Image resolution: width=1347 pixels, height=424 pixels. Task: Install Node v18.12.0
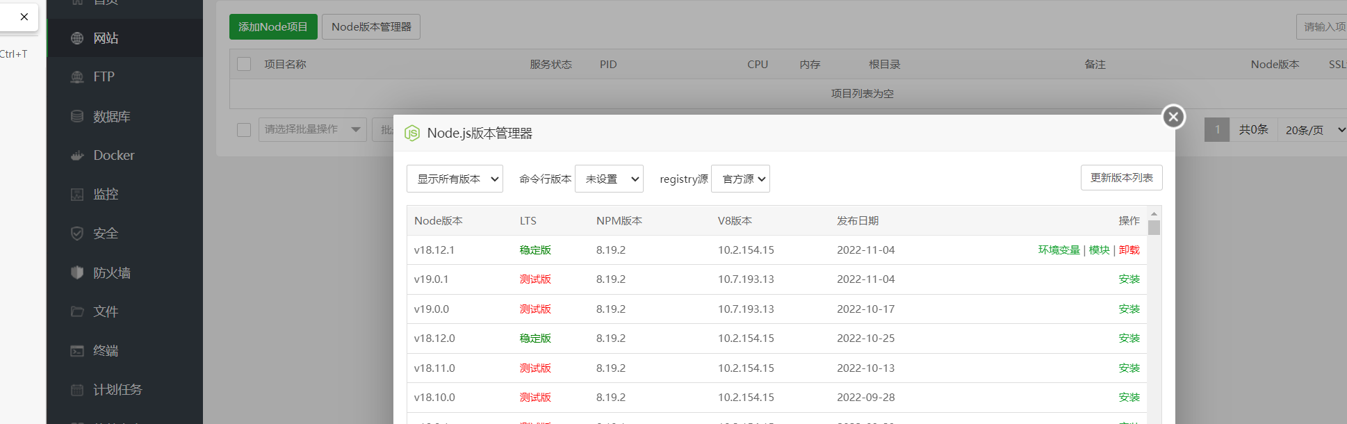tap(1129, 338)
